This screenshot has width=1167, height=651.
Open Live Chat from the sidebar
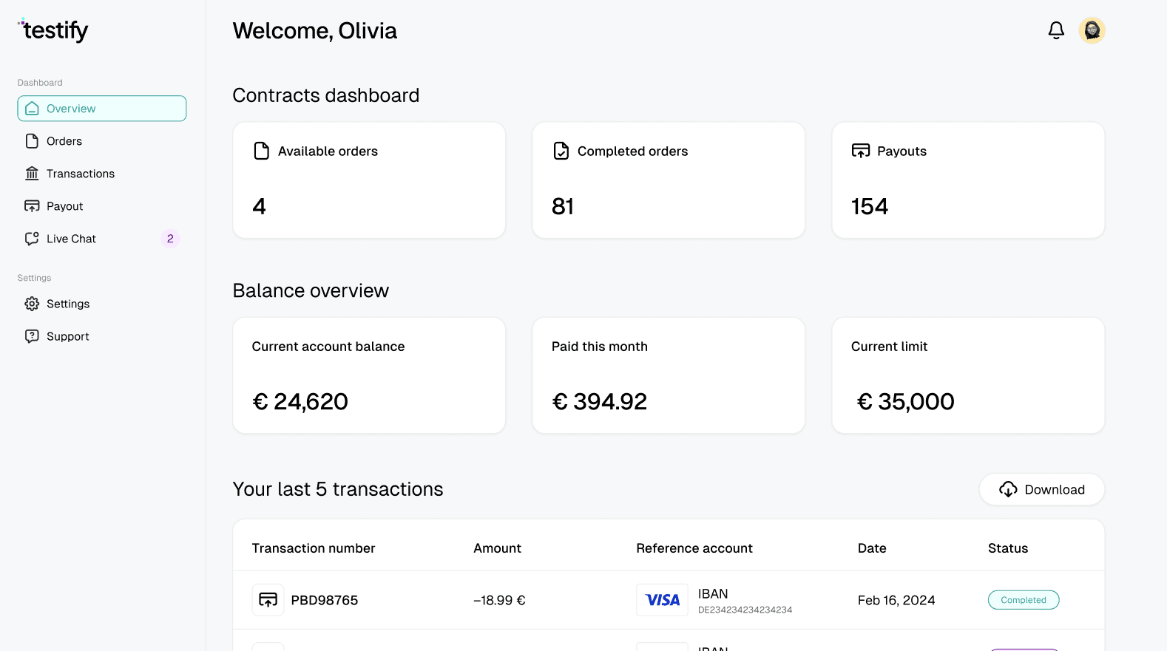coord(71,239)
